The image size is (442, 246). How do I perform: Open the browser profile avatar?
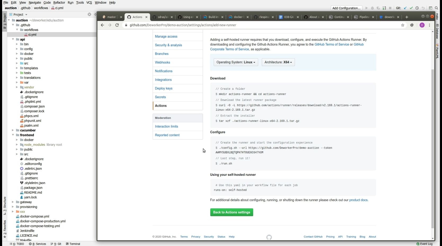[x=422, y=25]
